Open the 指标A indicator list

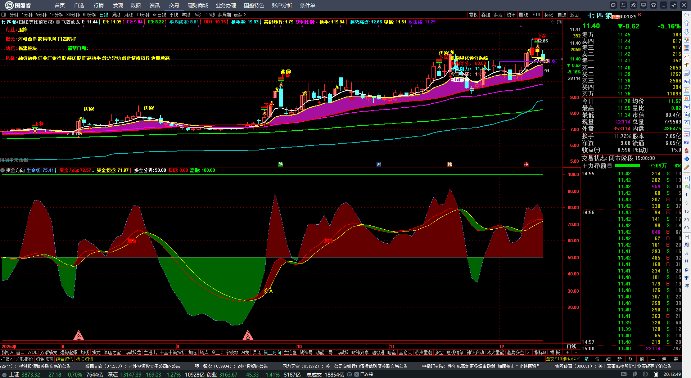7,352
